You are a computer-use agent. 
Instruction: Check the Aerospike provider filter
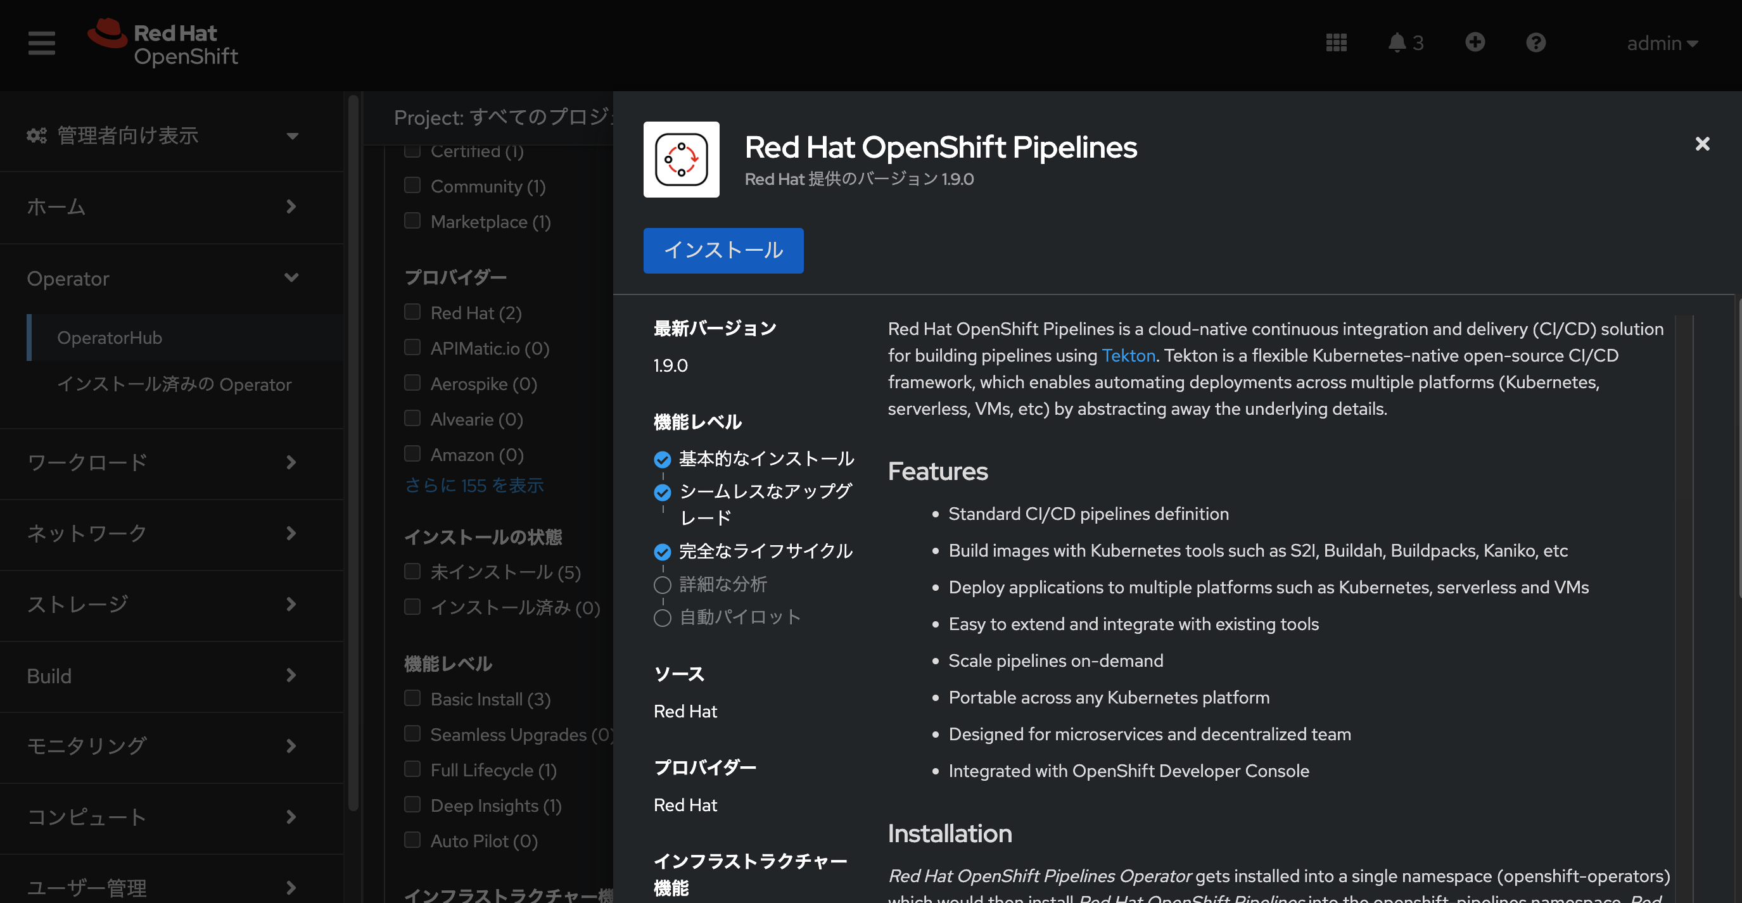coord(412,383)
